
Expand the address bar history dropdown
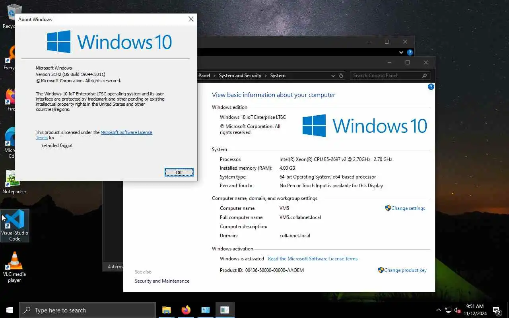coord(333,76)
